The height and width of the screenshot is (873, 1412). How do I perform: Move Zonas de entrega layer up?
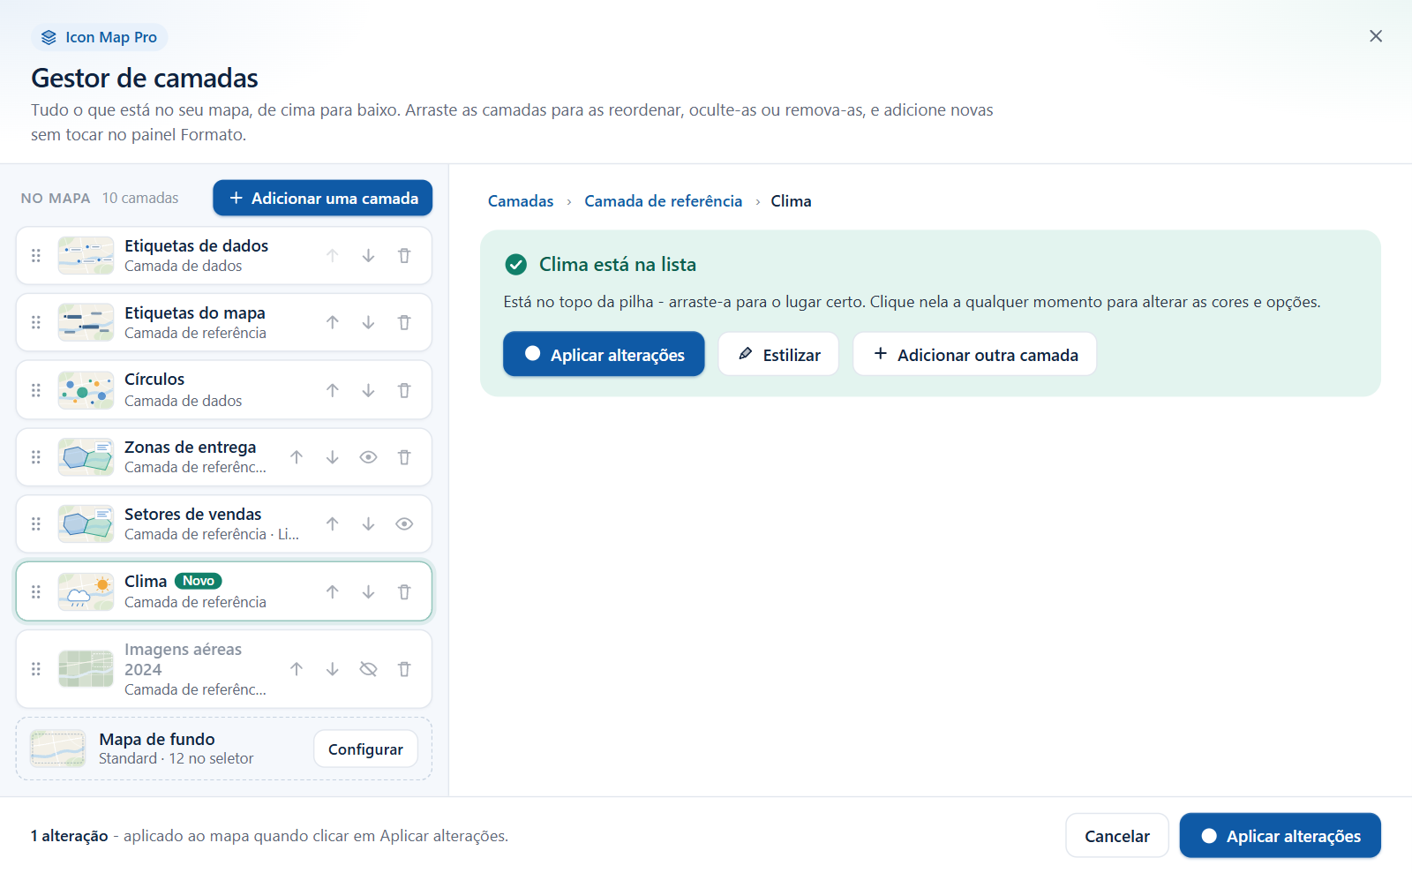point(297,457)
